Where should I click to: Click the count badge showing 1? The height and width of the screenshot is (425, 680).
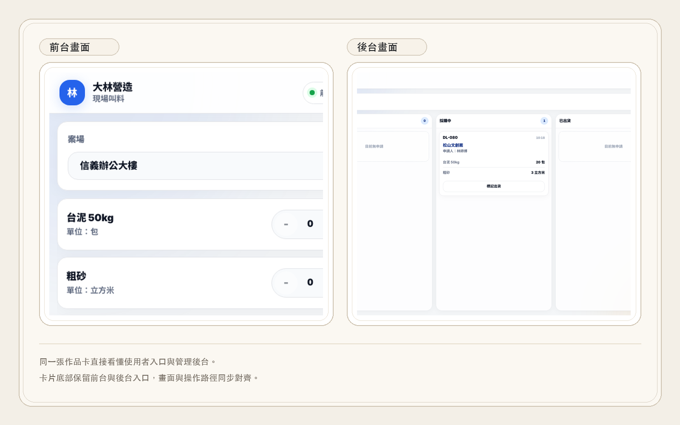tap(544, 121)
